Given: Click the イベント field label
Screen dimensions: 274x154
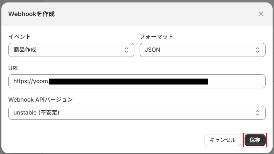Looking at the screenshot, I should click(x=20, y=37).
